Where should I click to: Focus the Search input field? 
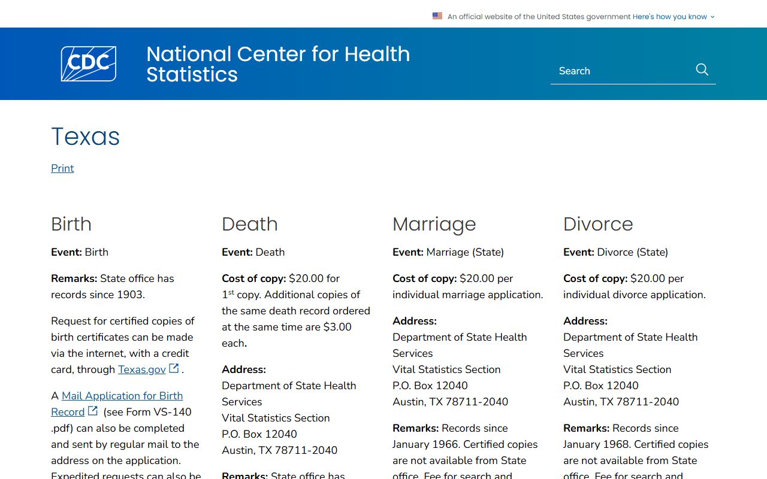(x=620, y=71)
